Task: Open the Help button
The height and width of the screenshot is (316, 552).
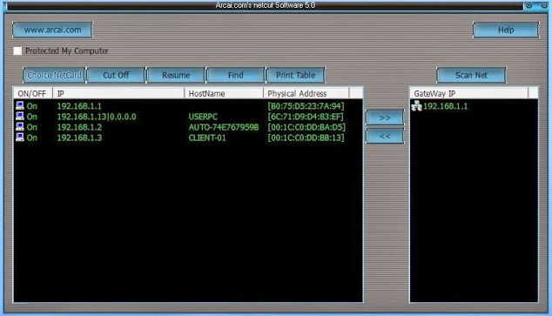Action: (x=506, y=30)
